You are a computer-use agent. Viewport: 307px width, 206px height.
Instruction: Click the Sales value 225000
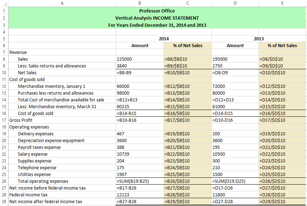(140, 59)
